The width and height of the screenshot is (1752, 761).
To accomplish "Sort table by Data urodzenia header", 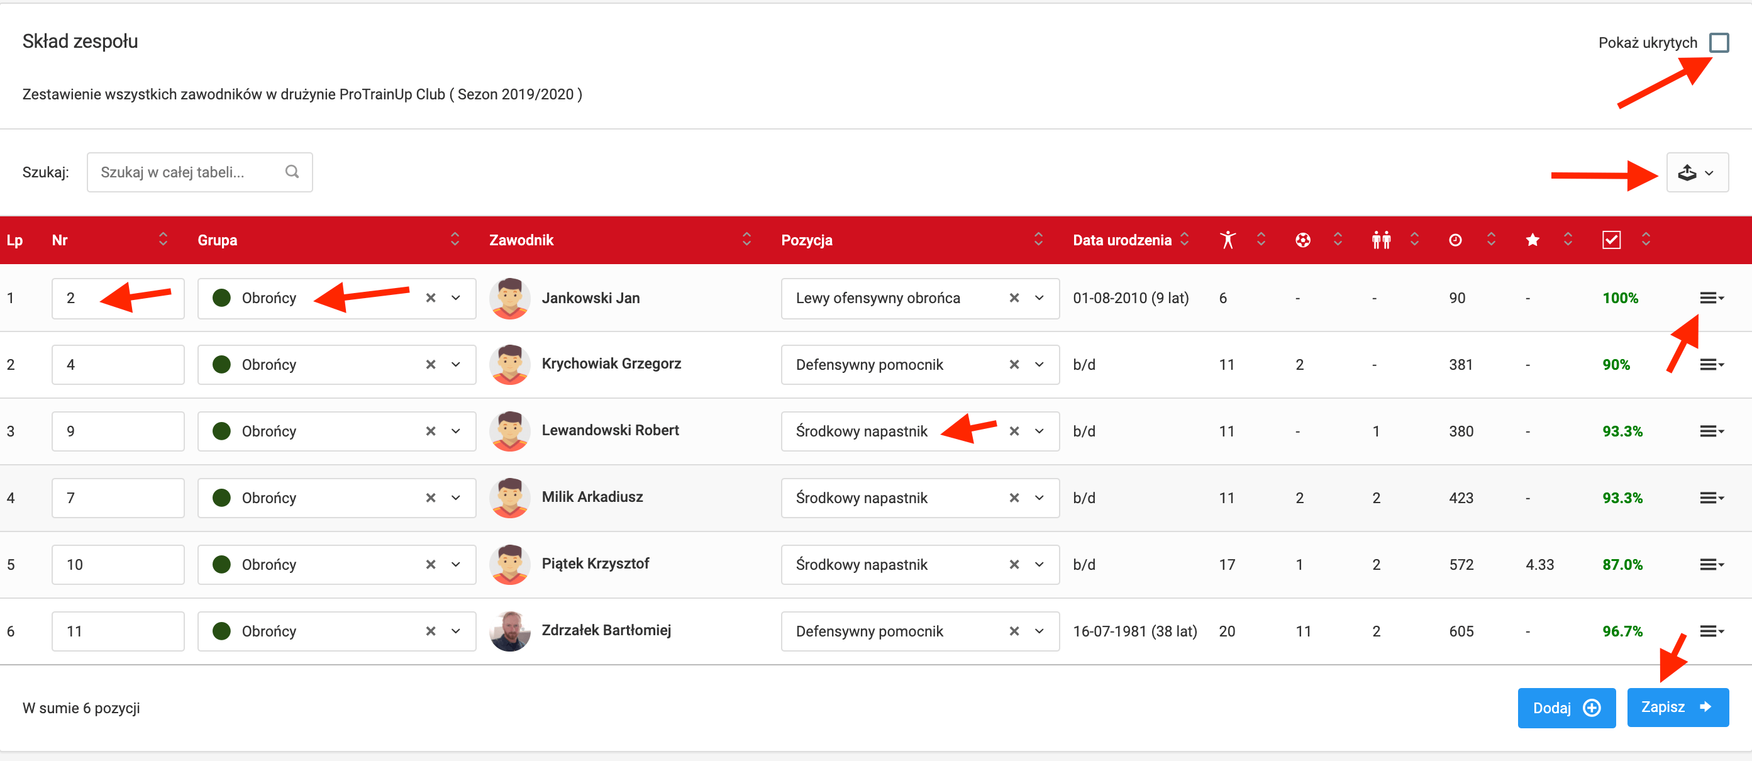I will click(1121, 240).
